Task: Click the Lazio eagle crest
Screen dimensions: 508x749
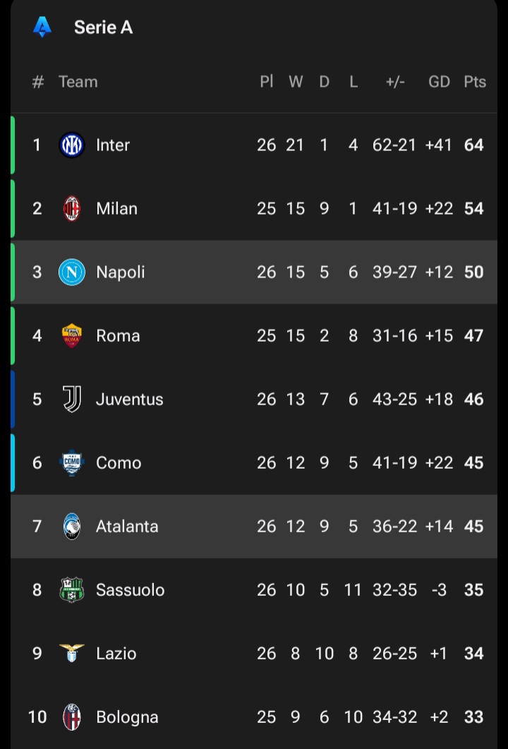Action: 72,652
